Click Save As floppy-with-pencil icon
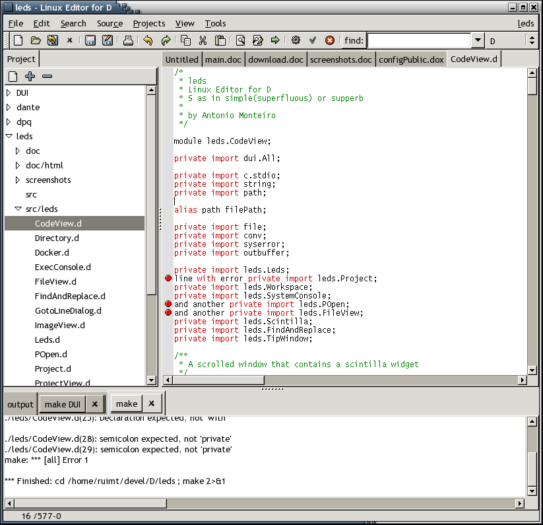 [108, 40]
